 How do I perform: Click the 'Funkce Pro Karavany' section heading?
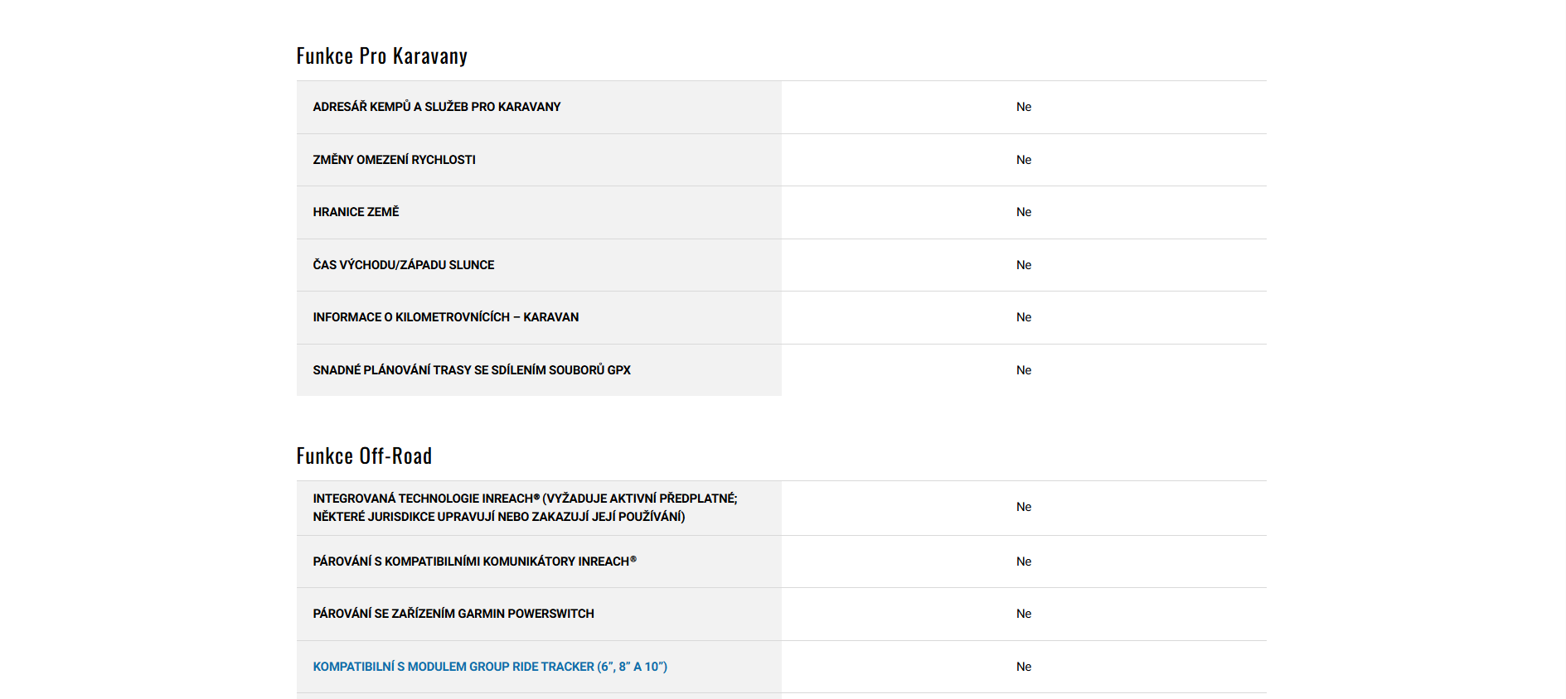382,56
